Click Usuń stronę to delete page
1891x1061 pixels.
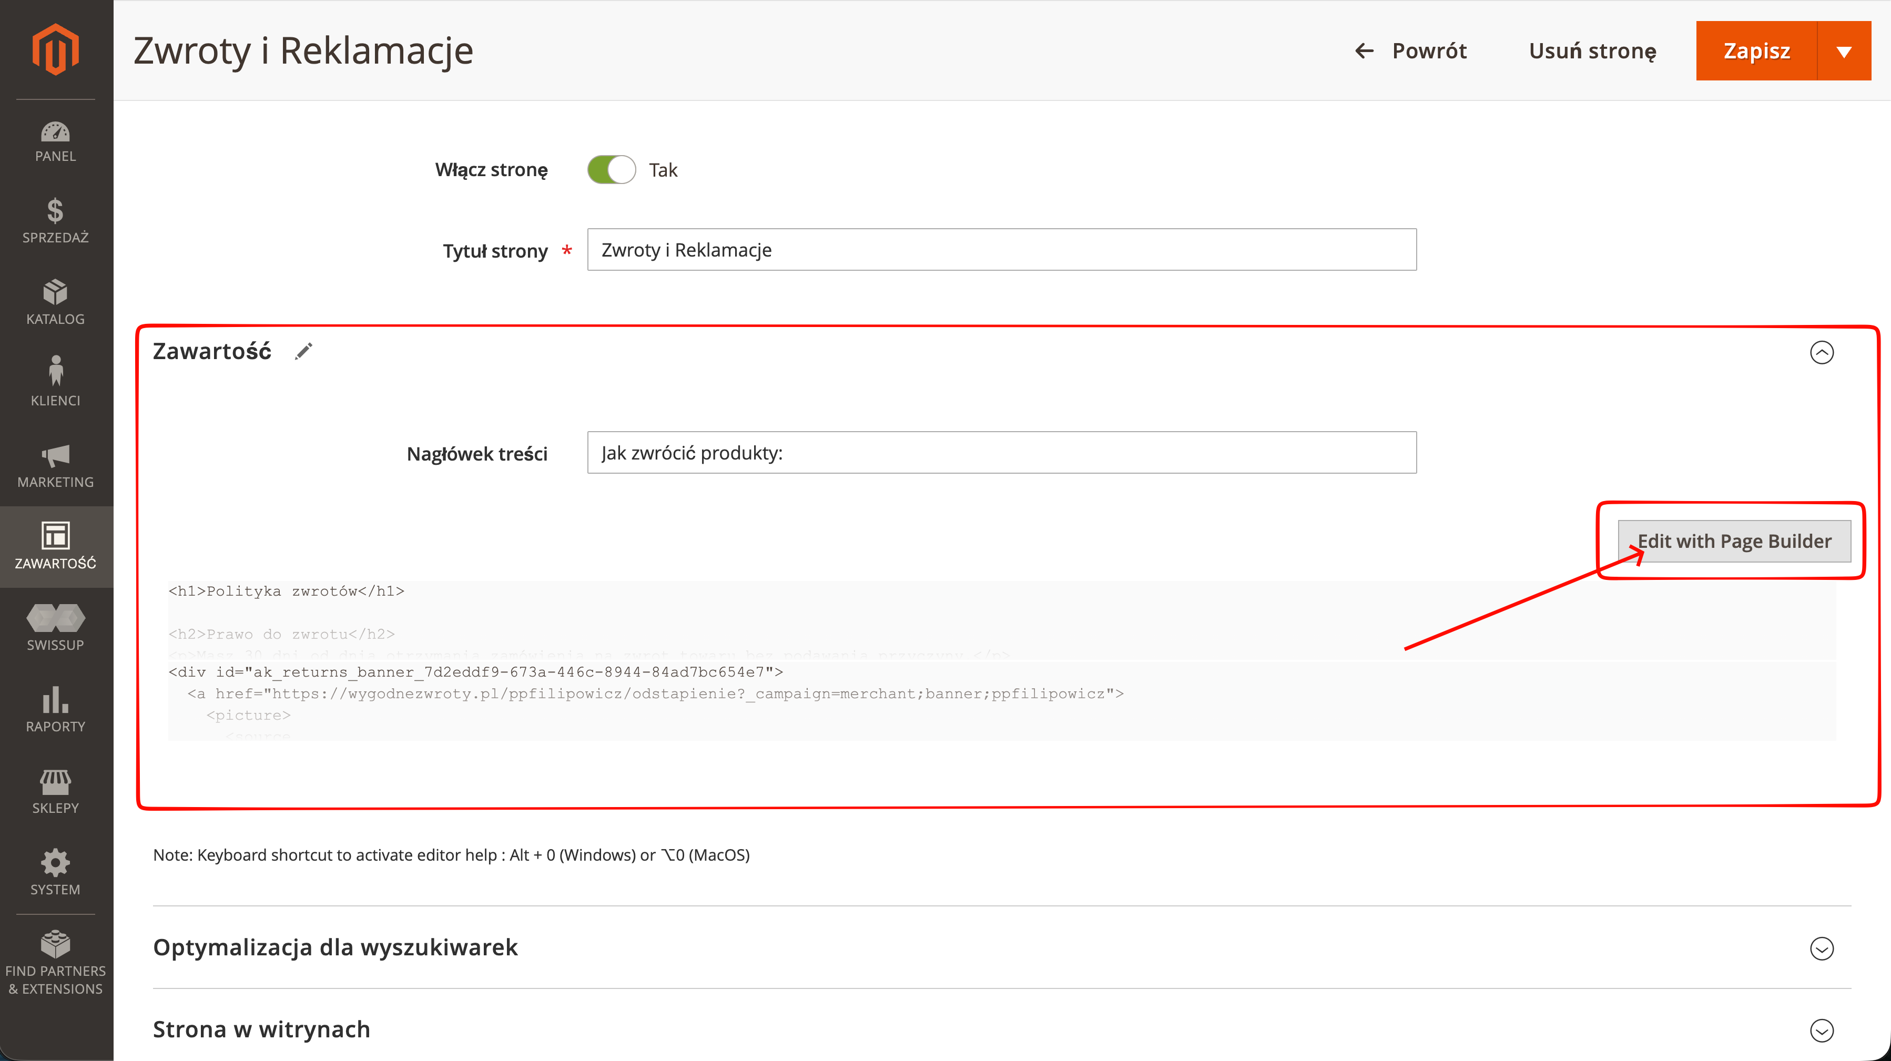(x=1592, y=50)
